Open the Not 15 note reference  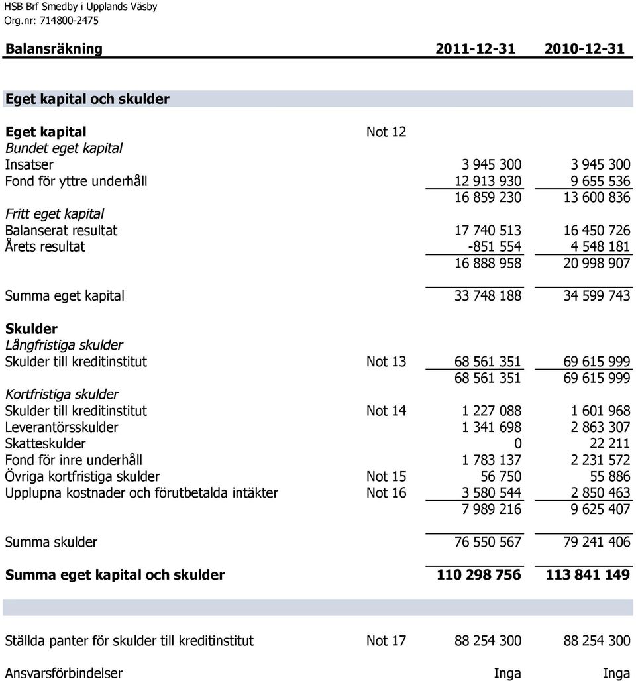point(386,476)
